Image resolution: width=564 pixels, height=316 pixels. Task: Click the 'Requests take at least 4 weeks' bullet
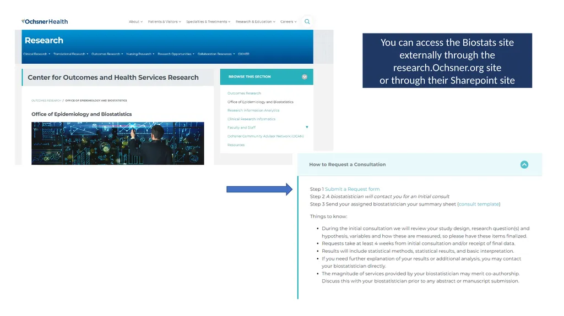pos(419,243)
